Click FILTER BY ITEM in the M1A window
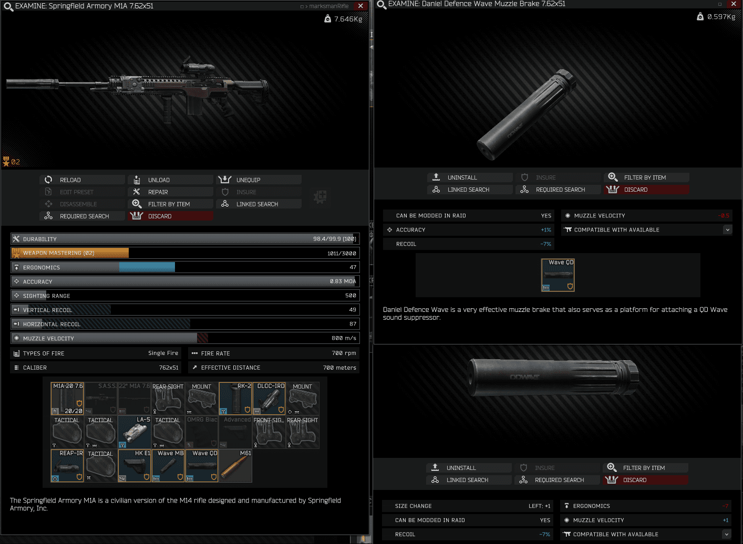The height and width of the screenshot is (544, 743). point(170,204)
